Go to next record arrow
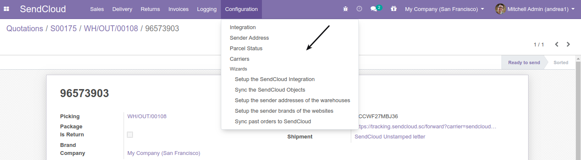This screenshot has height=160, width=581. (x=568, y=44)
